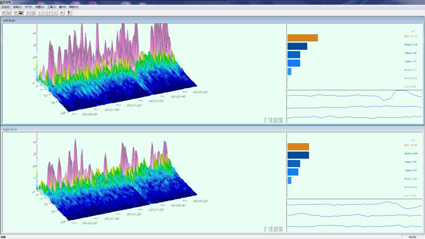The image size is (425, 239).
Task: Click the fast-forward toolbar button
Action: (44, 13)
